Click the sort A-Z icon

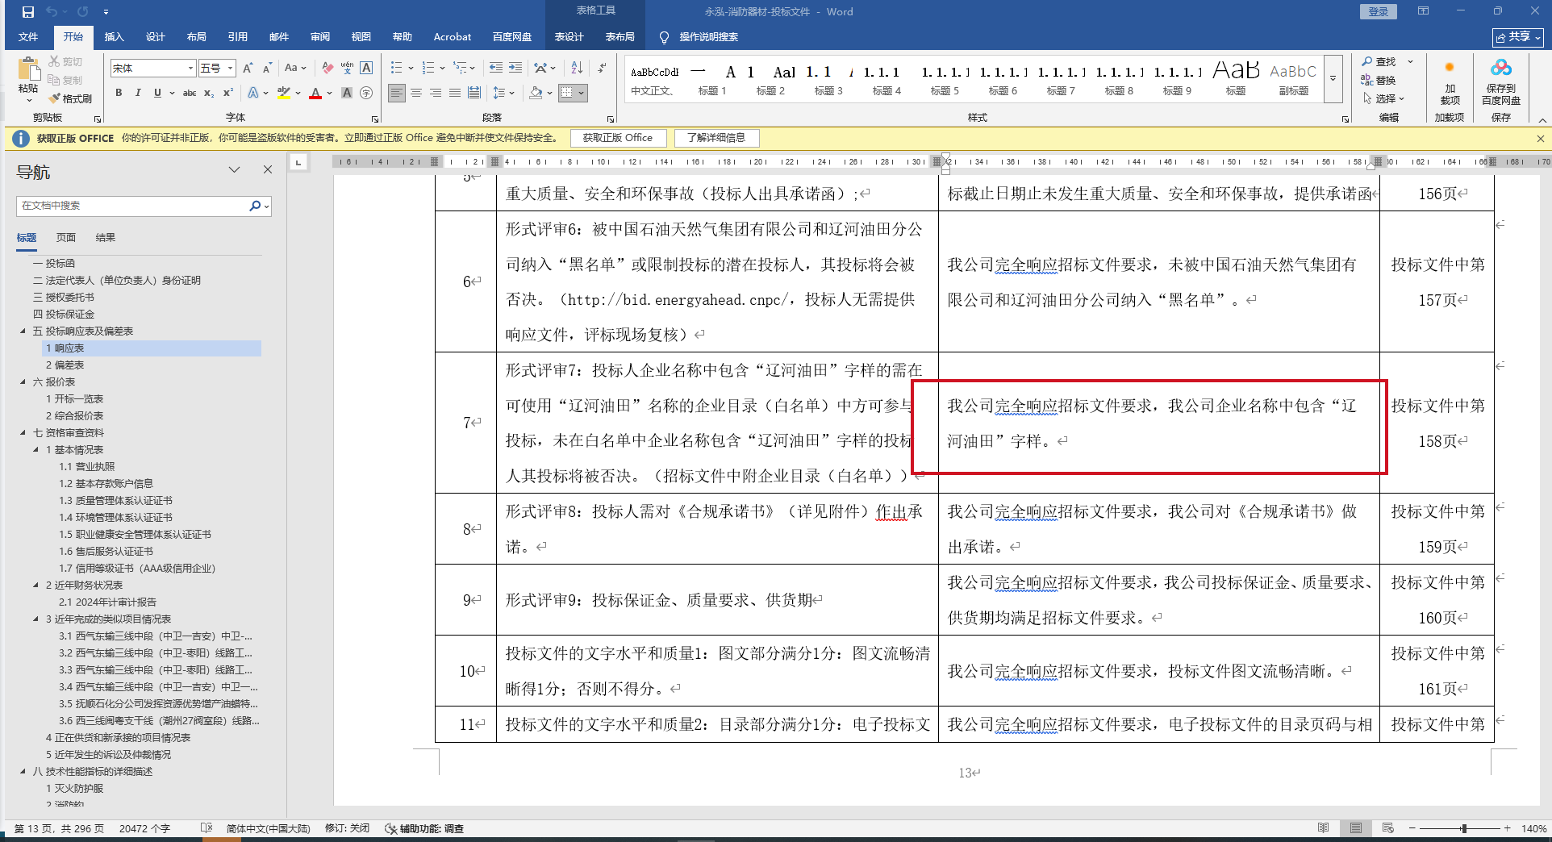(x=577, y=68)
